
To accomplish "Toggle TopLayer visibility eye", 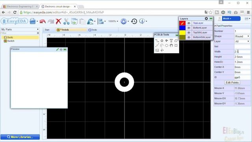I will pyautogui.click(x=189, y=23).
